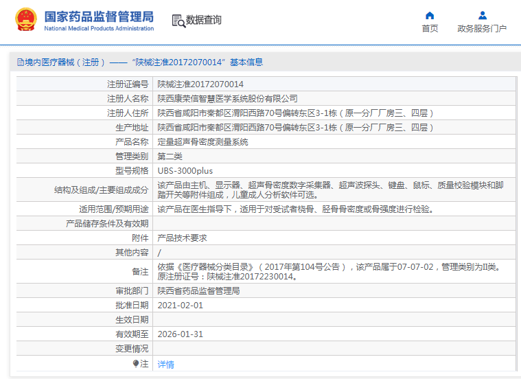Click 国家药品监督管理局 site title
This screenshot has height=379, width=521.
(99, 16)
